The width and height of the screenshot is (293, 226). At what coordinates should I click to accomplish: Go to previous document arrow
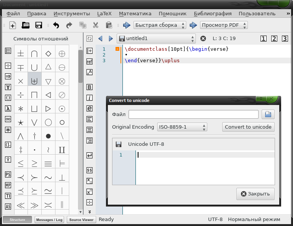(100, 39)
